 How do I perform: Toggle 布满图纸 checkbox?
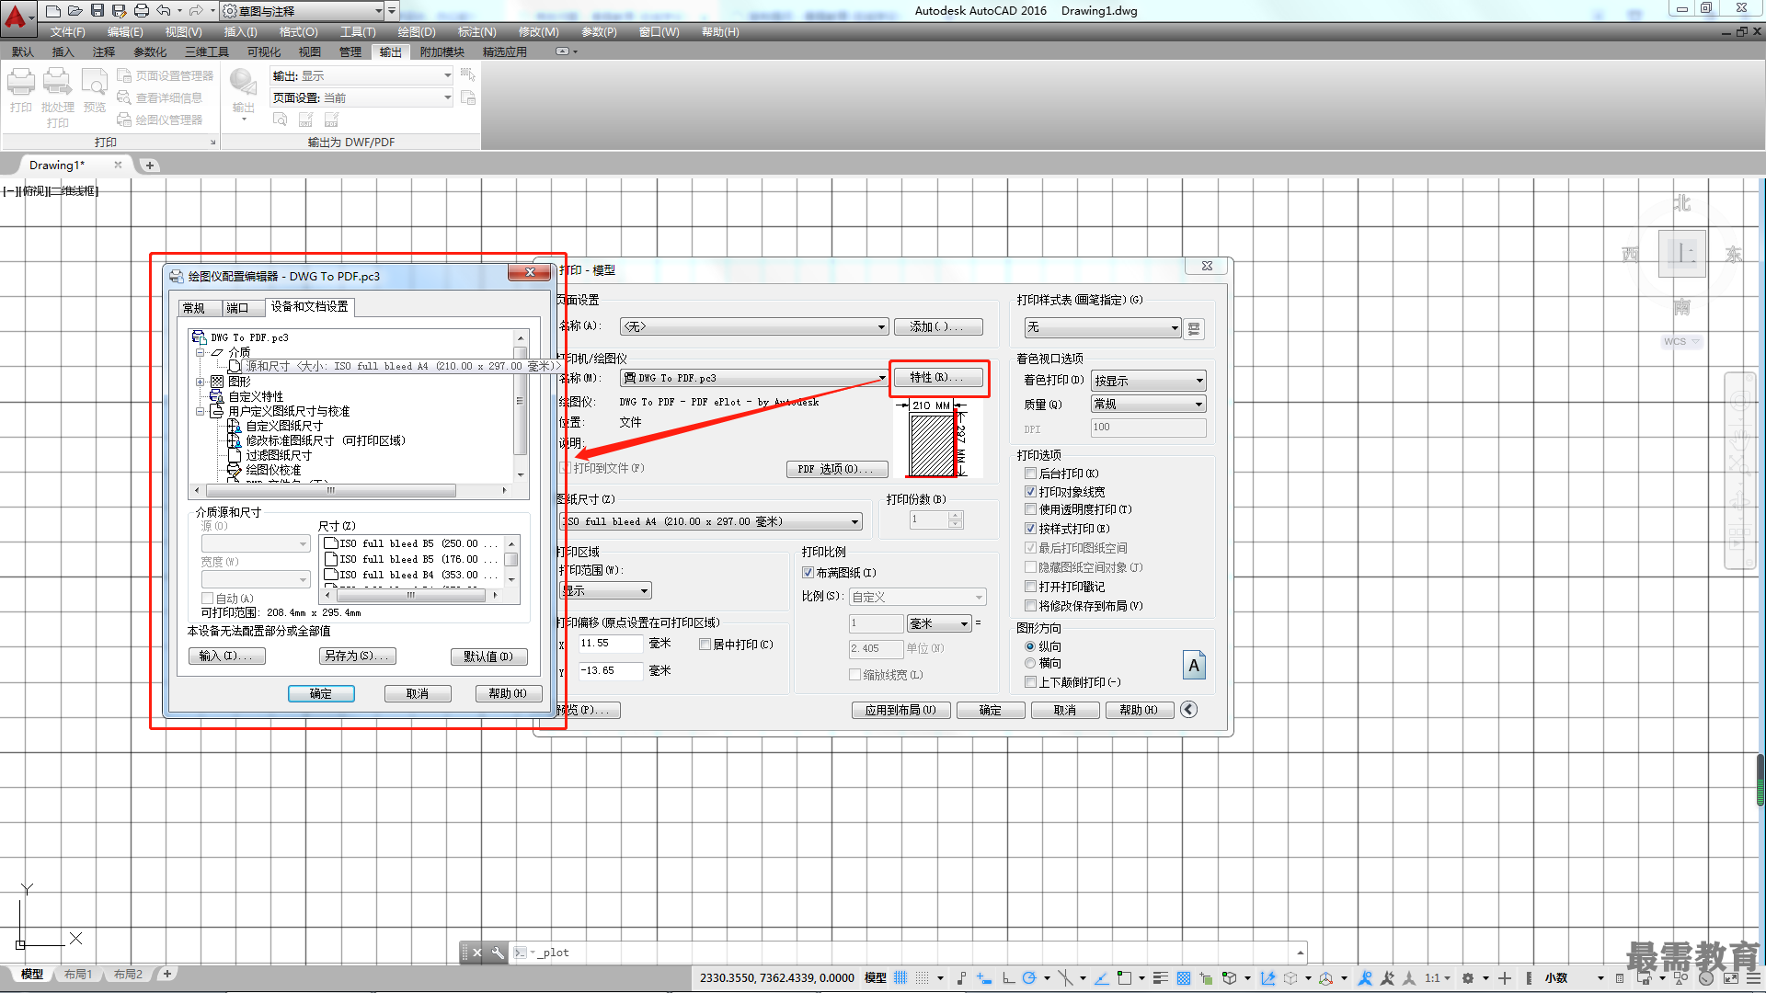(808, 573)
